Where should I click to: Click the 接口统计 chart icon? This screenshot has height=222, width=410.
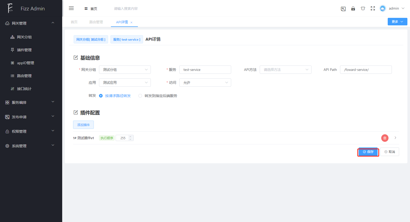click(12, 89)
